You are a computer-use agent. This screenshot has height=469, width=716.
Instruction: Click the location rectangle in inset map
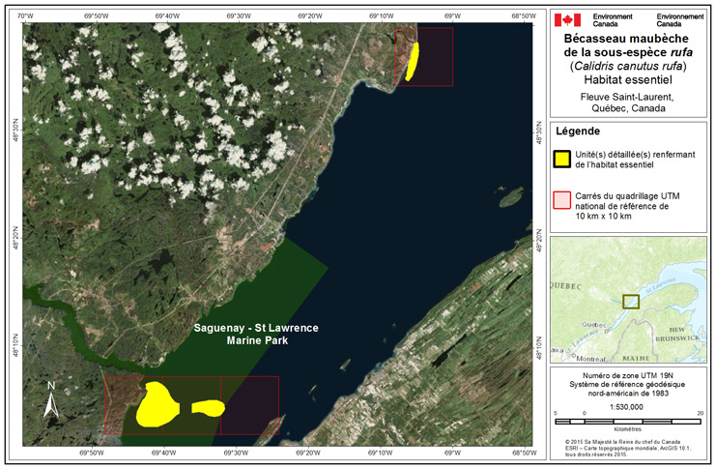[630, 301]
